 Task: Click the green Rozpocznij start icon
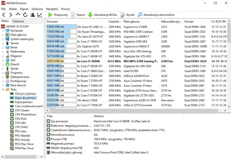click(51, 15)
